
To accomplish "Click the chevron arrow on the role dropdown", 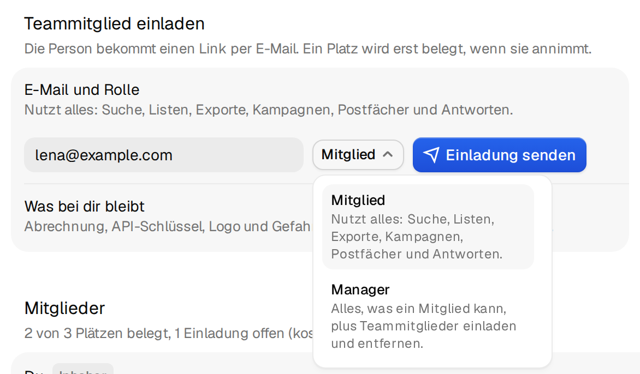I will [388, 154].
